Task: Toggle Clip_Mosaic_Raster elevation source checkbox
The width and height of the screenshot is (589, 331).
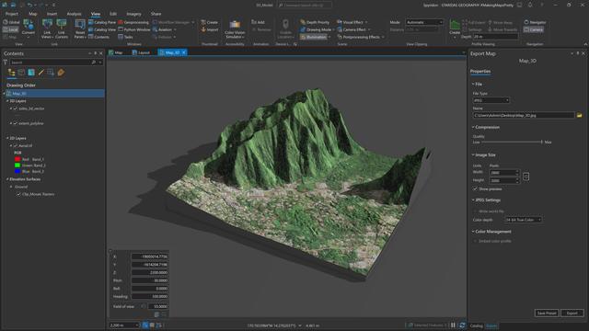Action: pyautogui.click(x=18, y=194)
